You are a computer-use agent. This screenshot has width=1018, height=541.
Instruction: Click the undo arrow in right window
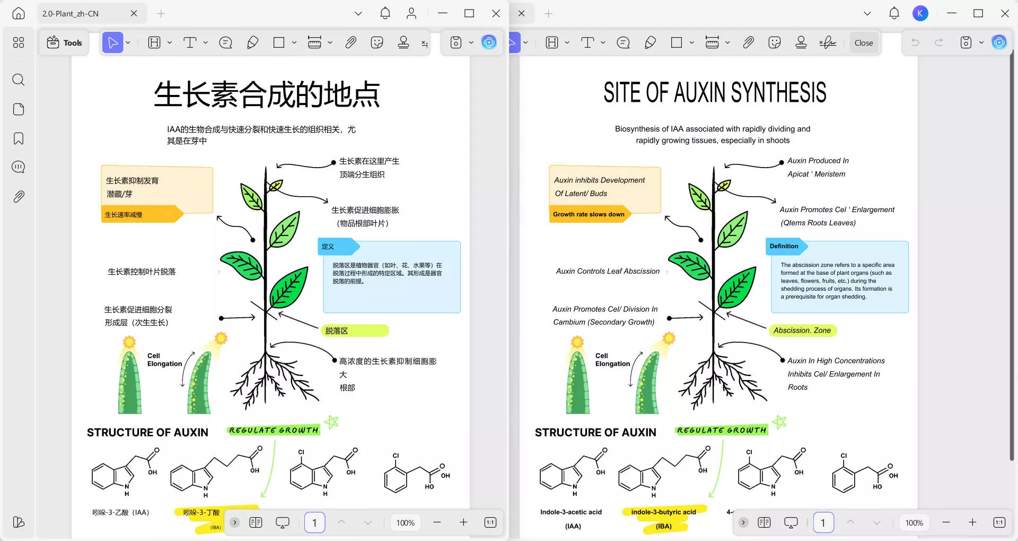(915, 42)
